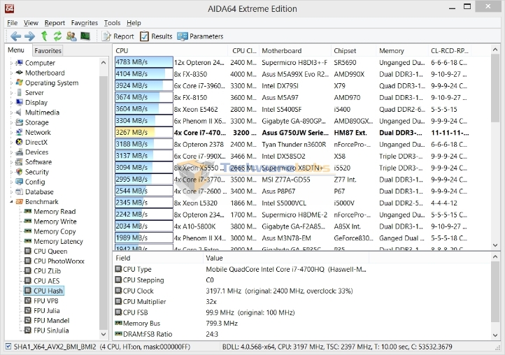Open benchmark Parameters
Viewport: 505px width, 355px height.
pos(200,36)
